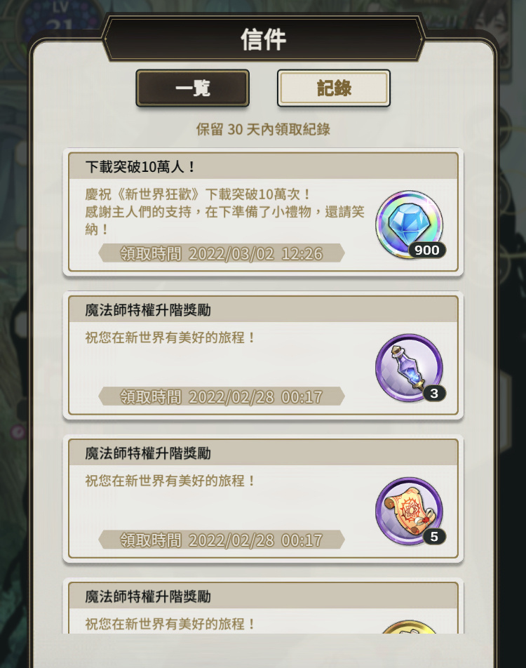Click the quantity badge 5 on scroll
Screen dimensions: 526x668
coord(434,536)
